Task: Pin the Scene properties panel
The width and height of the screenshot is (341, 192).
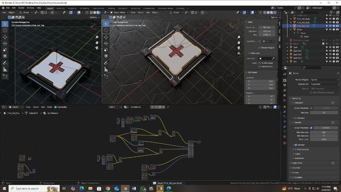Action: (338, 73)
